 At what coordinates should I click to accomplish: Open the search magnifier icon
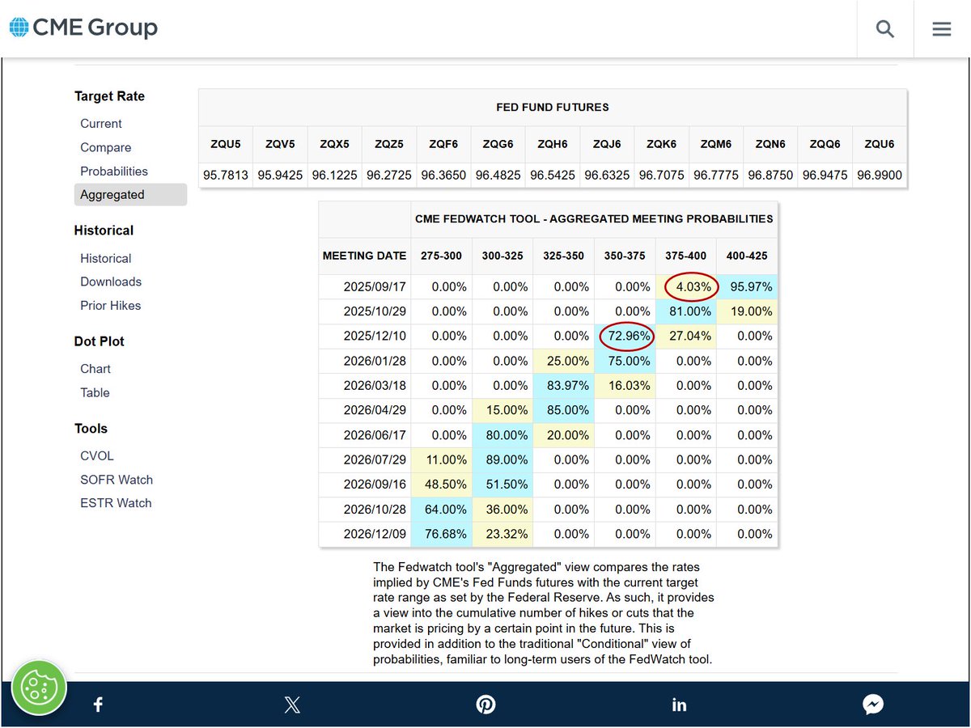pyautogui.click(x=885, y=29)
